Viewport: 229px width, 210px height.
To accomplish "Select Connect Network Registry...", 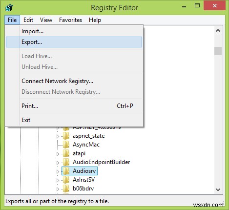I will [74, 81].
